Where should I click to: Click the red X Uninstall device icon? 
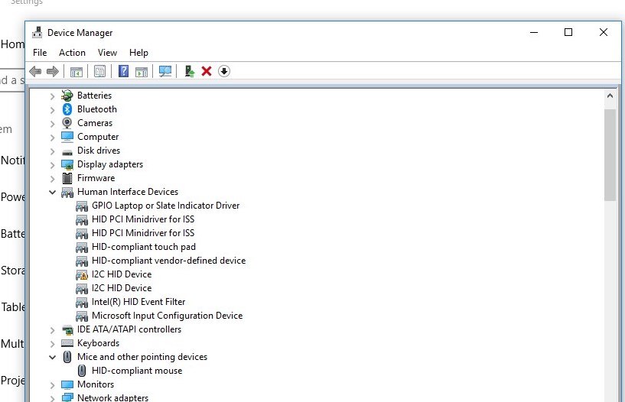207,71
